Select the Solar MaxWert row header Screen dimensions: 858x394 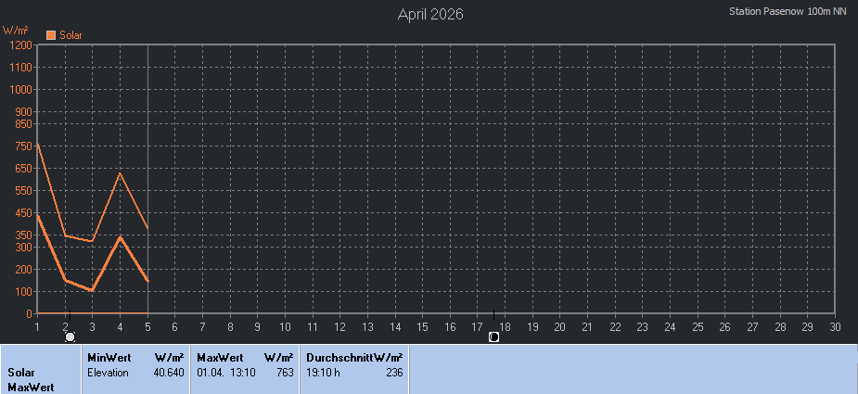(32, 379)
